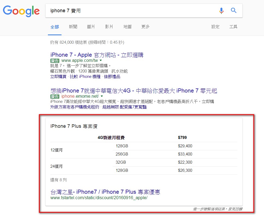Screen dimensions: 264x216
Task: Switch to the 新聞 tab
Action: (73, 27)
